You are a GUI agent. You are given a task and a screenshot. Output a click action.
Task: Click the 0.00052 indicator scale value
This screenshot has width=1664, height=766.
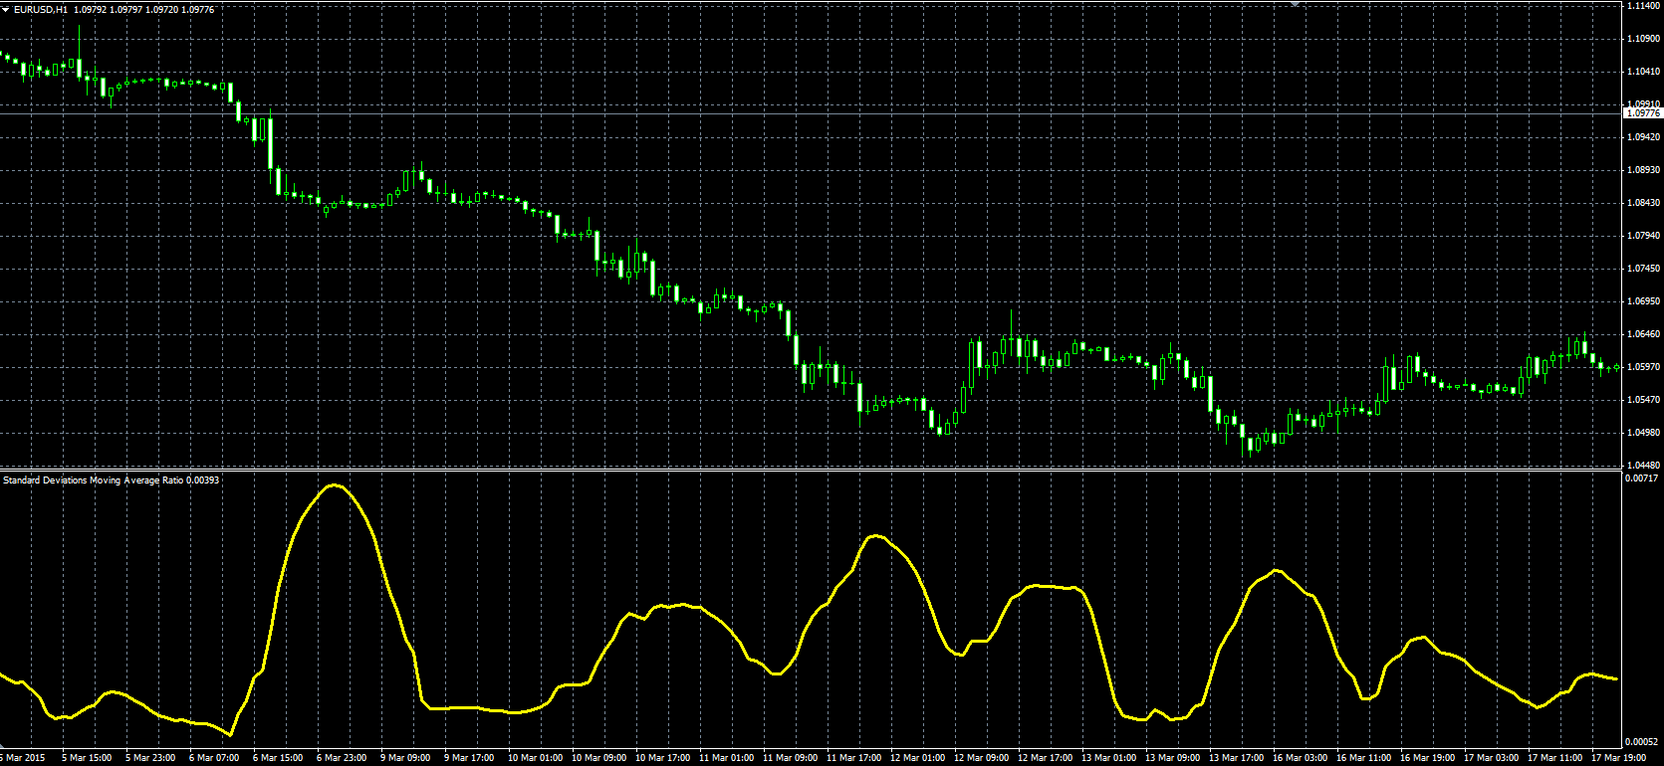point(1641,742)
